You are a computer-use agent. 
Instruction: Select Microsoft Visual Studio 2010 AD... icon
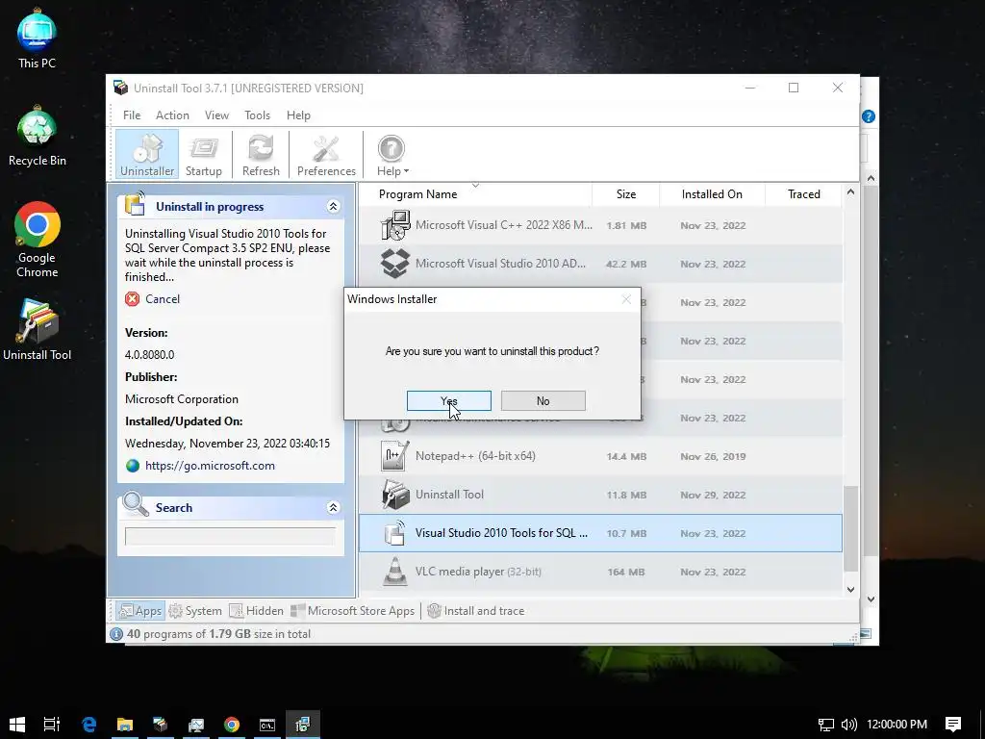(x=395, y=264)
